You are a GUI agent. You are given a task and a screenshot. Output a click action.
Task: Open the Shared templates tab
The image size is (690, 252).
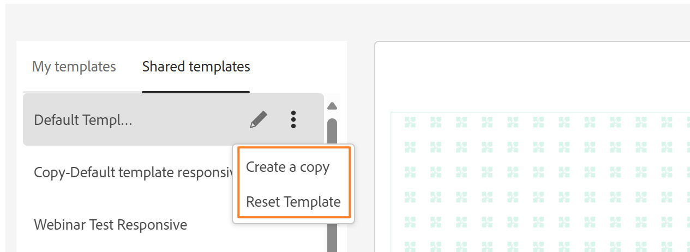tap(196, 67)
